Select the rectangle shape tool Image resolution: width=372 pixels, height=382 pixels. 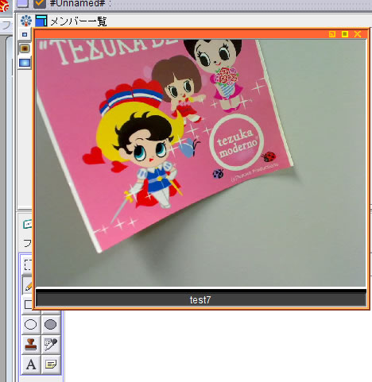point(28,304)
